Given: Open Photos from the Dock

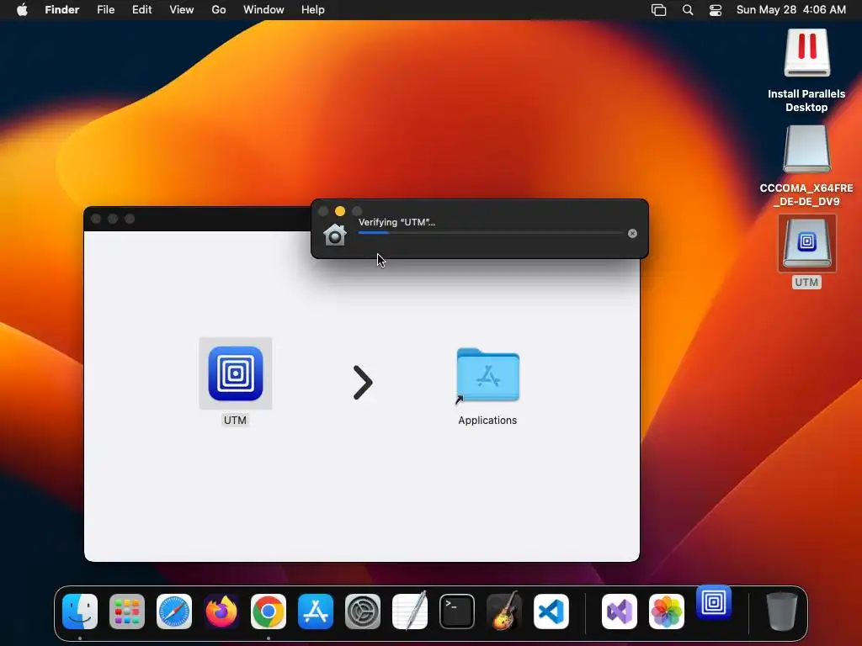Looking at the screenshot, I should coord(667,612).
